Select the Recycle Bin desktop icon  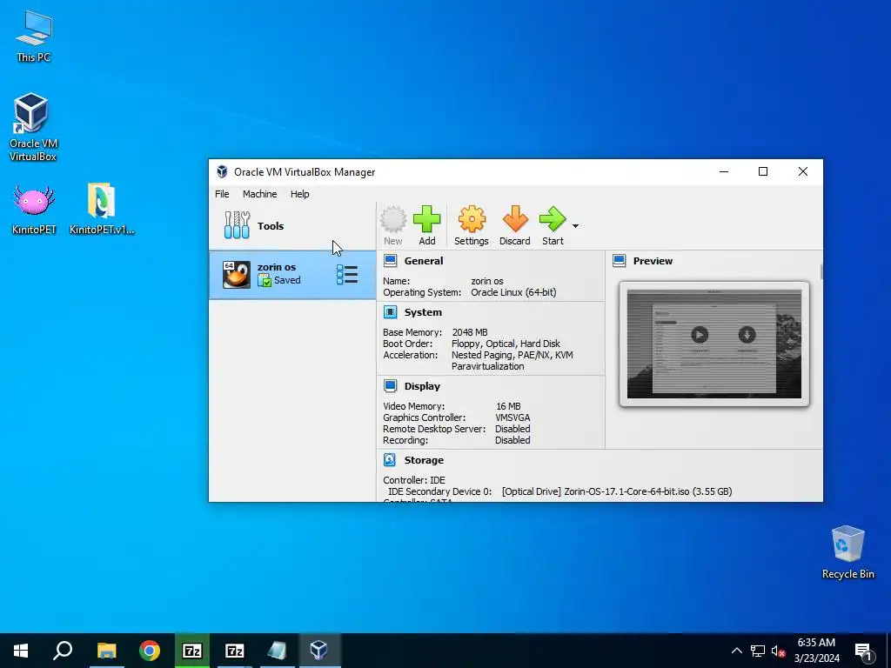point(847,552)
